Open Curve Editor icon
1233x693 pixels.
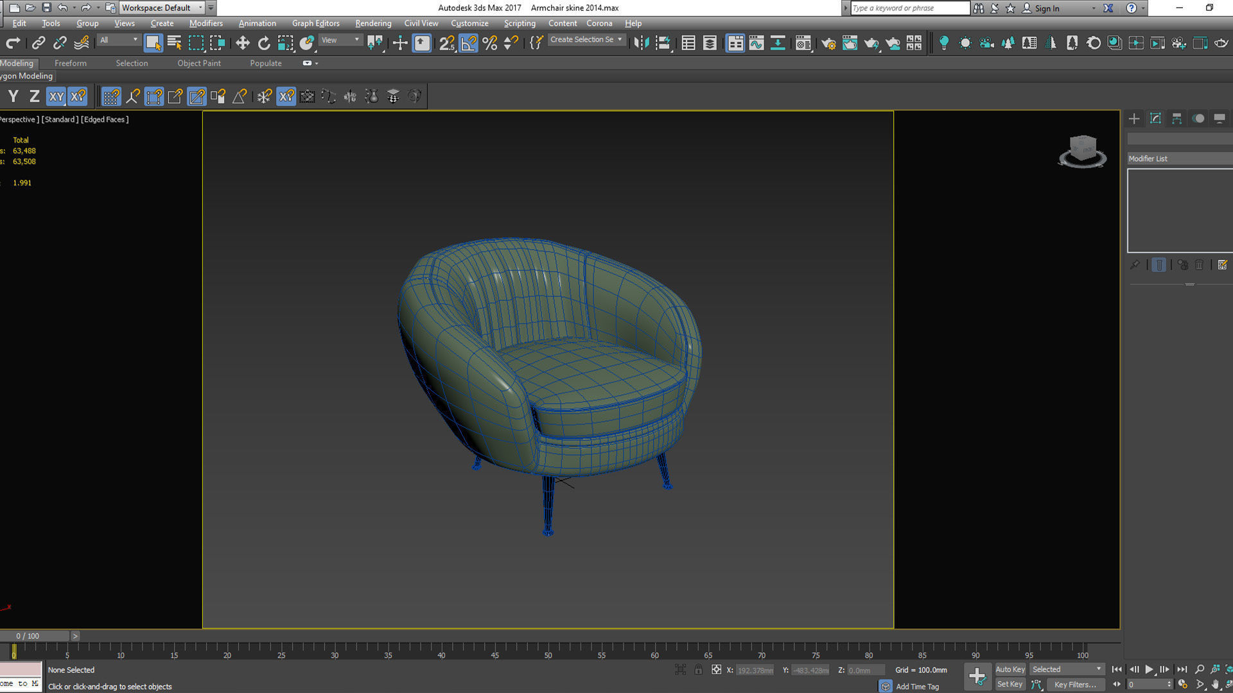click(756, 43)
